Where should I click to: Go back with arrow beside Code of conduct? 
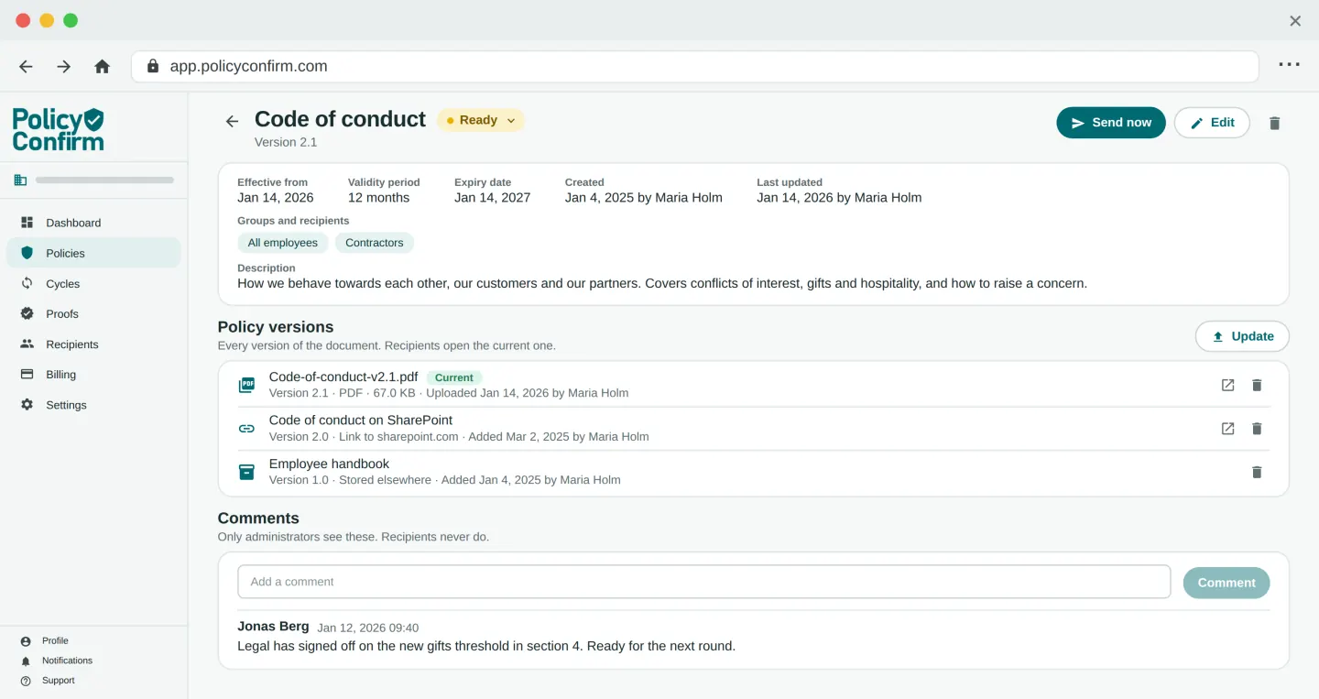pyautogui.click(x=233, y=121)
